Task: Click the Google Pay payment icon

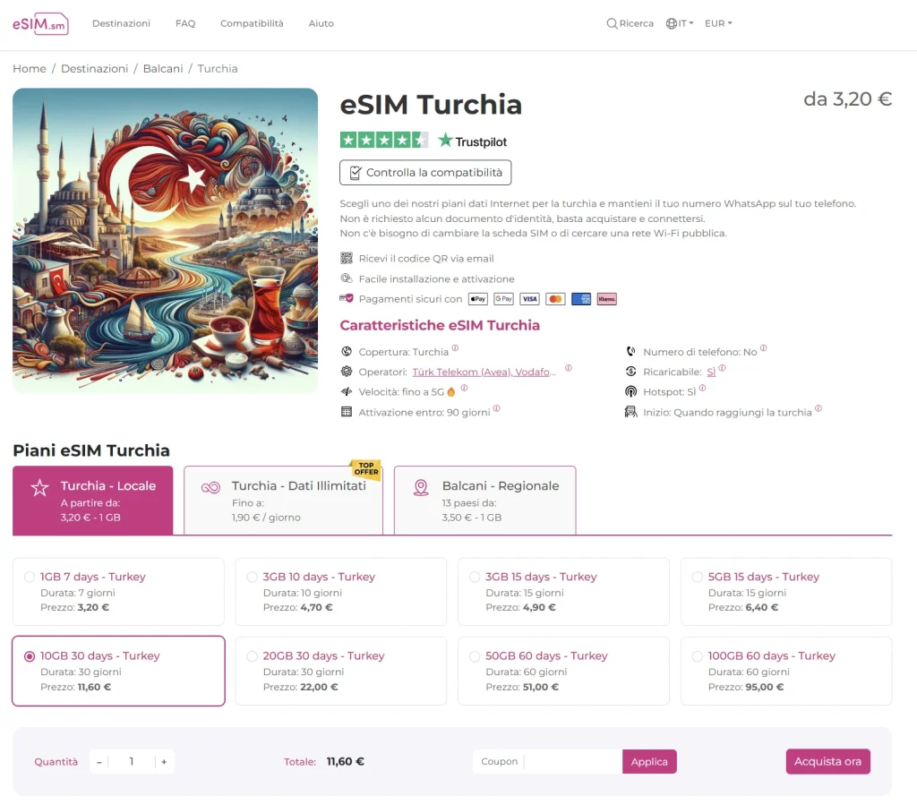Action: tap(503, 299)
